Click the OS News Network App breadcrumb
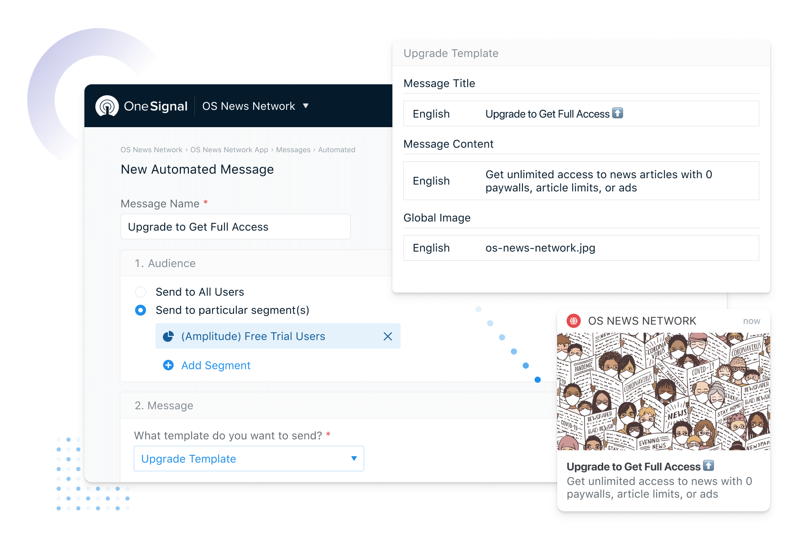Viewport: 809px width, 551px height. pos(230,149)
